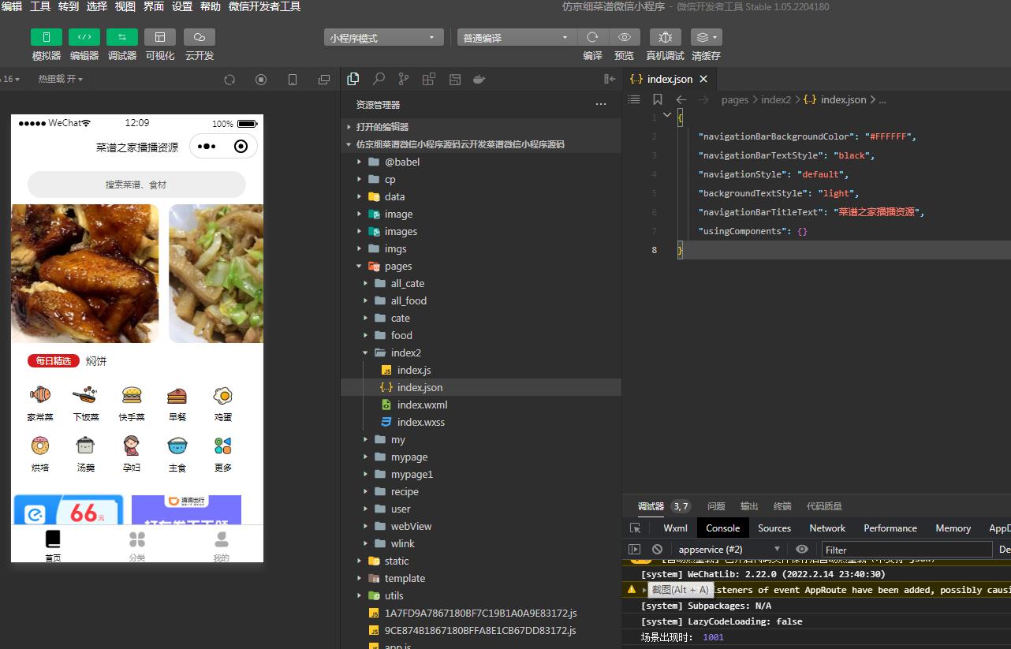Open the source control branch icon
This screenshot has height=649, width=1011.
(x=404, y=79)
